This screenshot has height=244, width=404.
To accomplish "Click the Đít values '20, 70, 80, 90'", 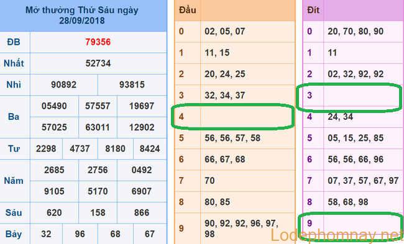I will click(356, 32).
